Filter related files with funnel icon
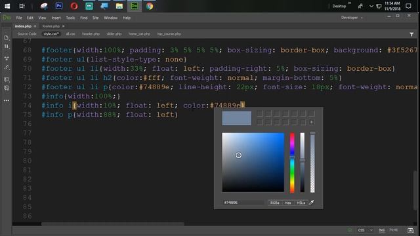Screen dimensions: 420x236 point(411,34)
